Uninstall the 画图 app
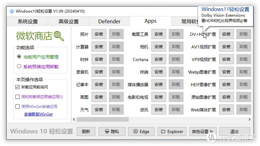The width and height of the screenshot is (260, 146). (x=116, y=97)
